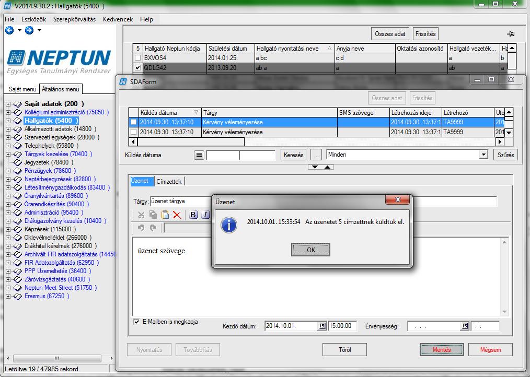Click the back navigation arrow icon

9,30
